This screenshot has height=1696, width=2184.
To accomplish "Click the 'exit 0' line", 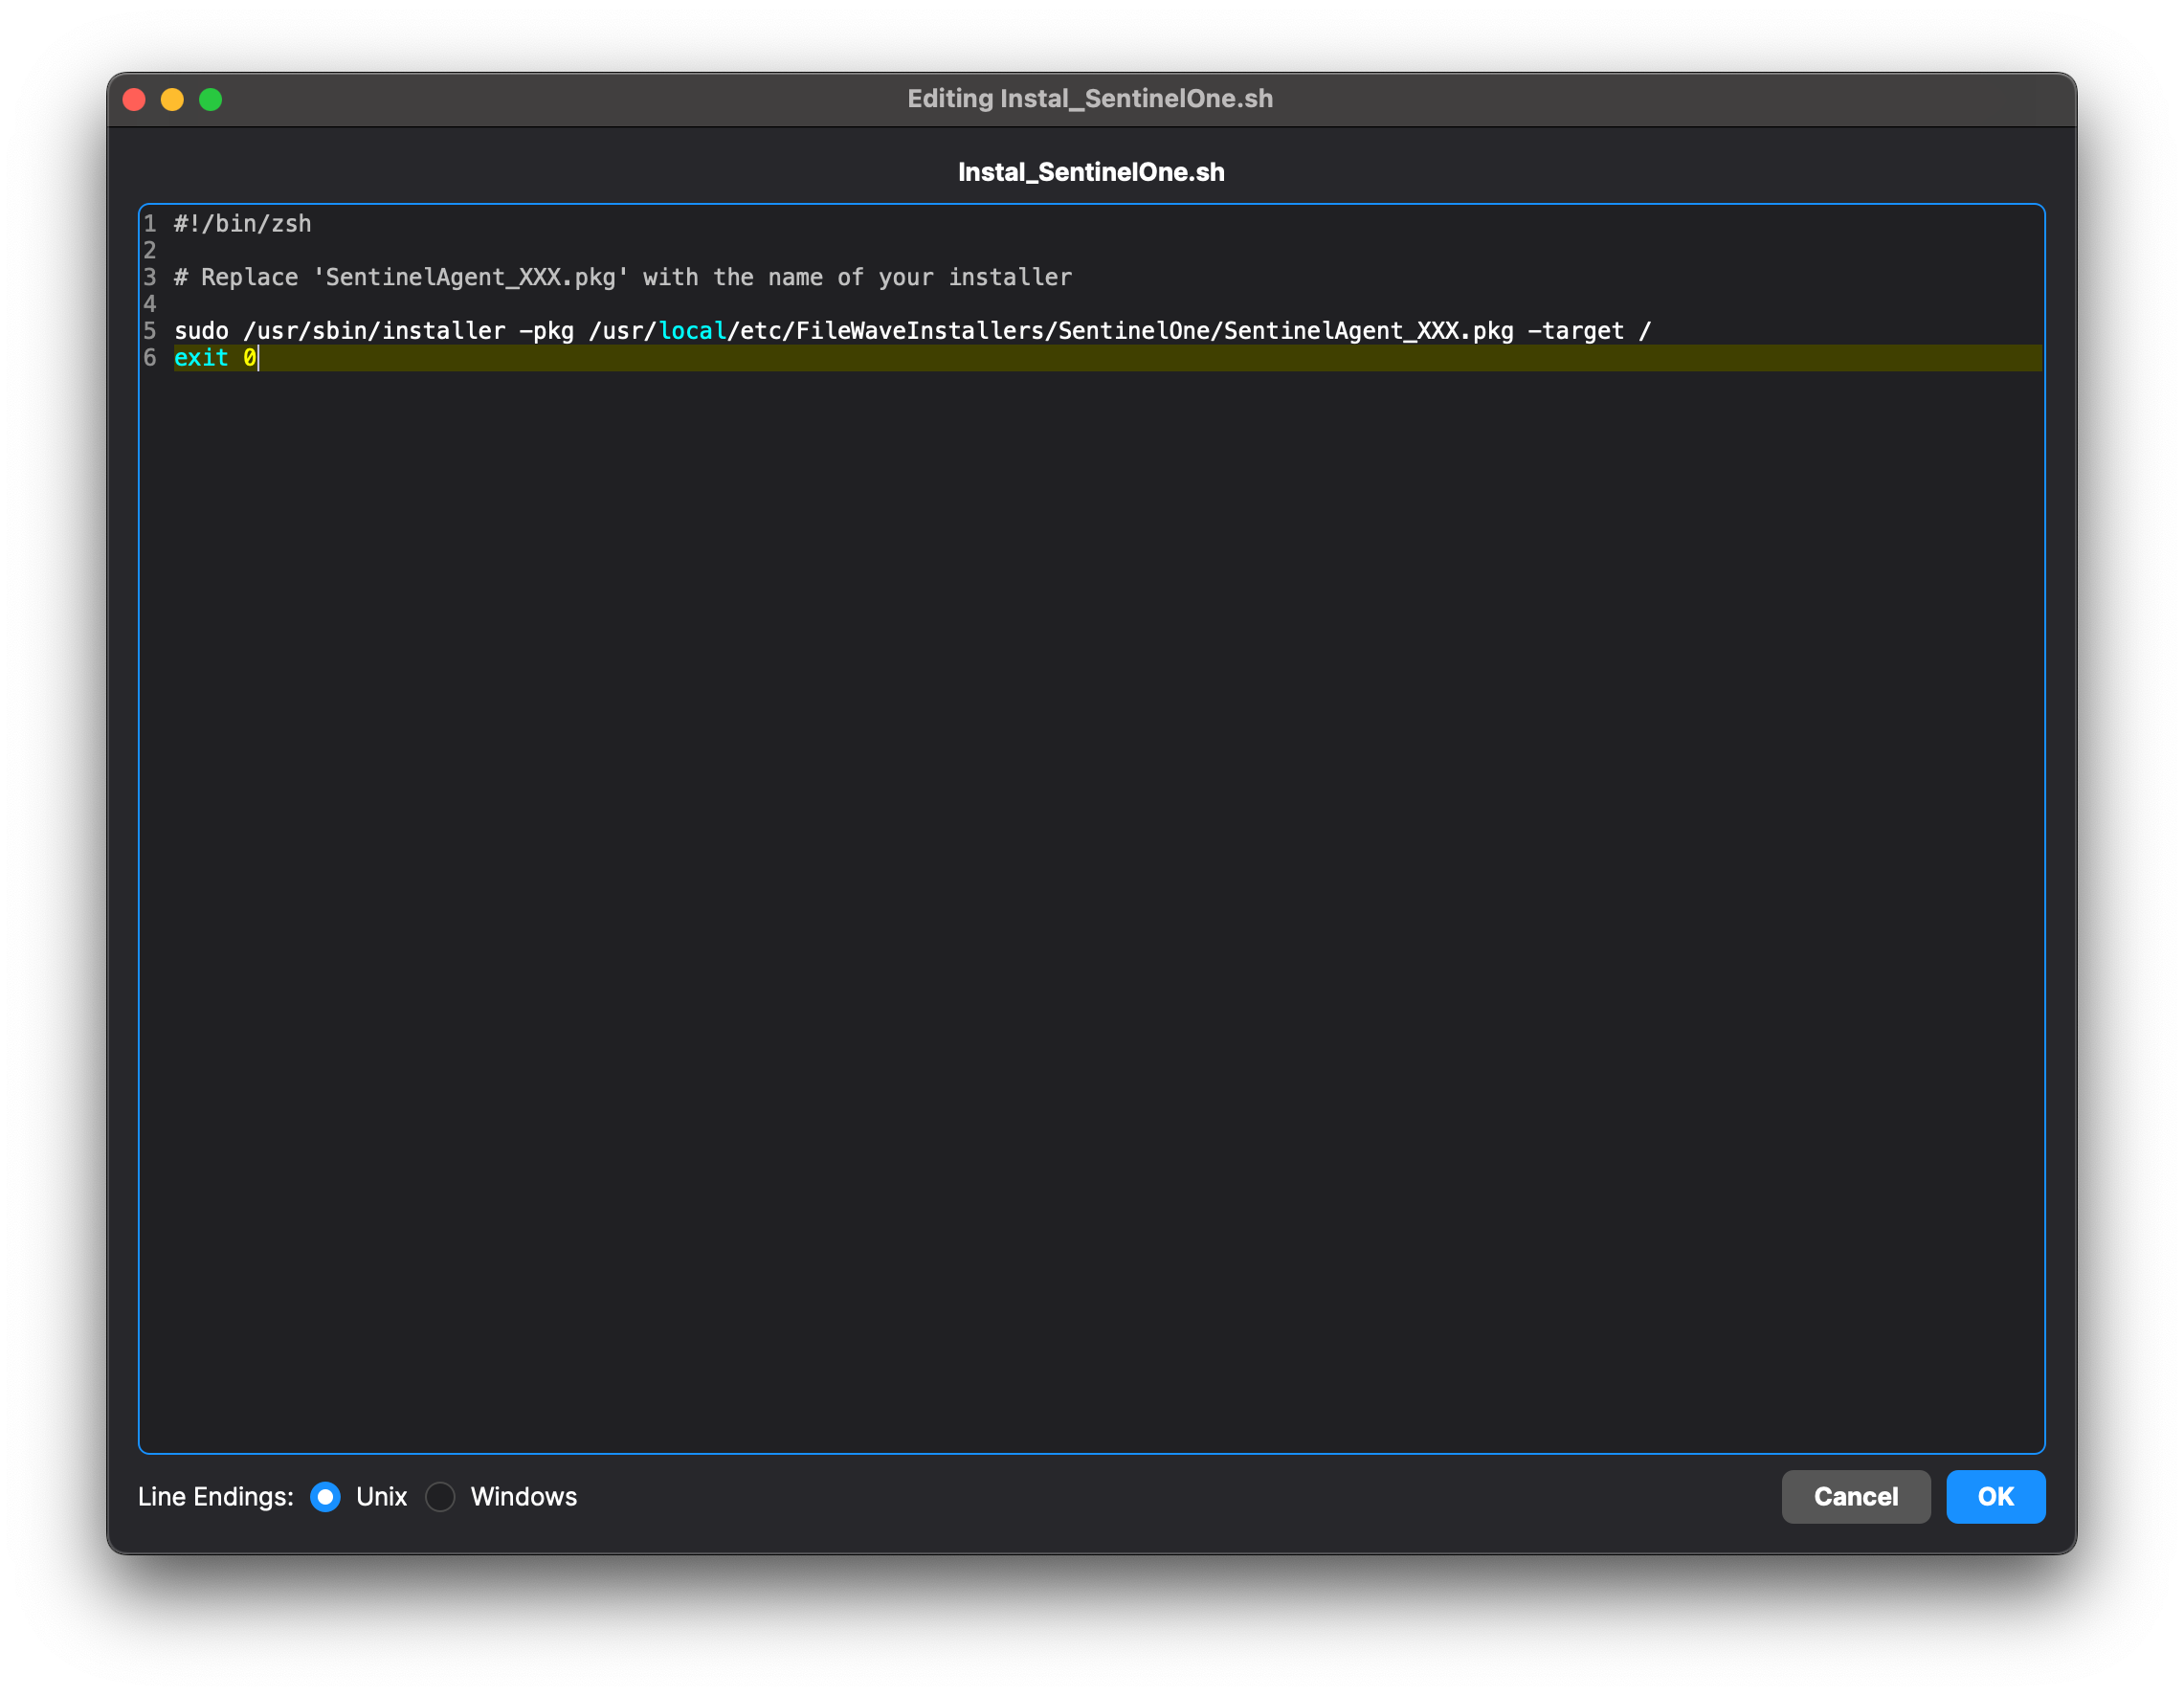I will (215, 358).
